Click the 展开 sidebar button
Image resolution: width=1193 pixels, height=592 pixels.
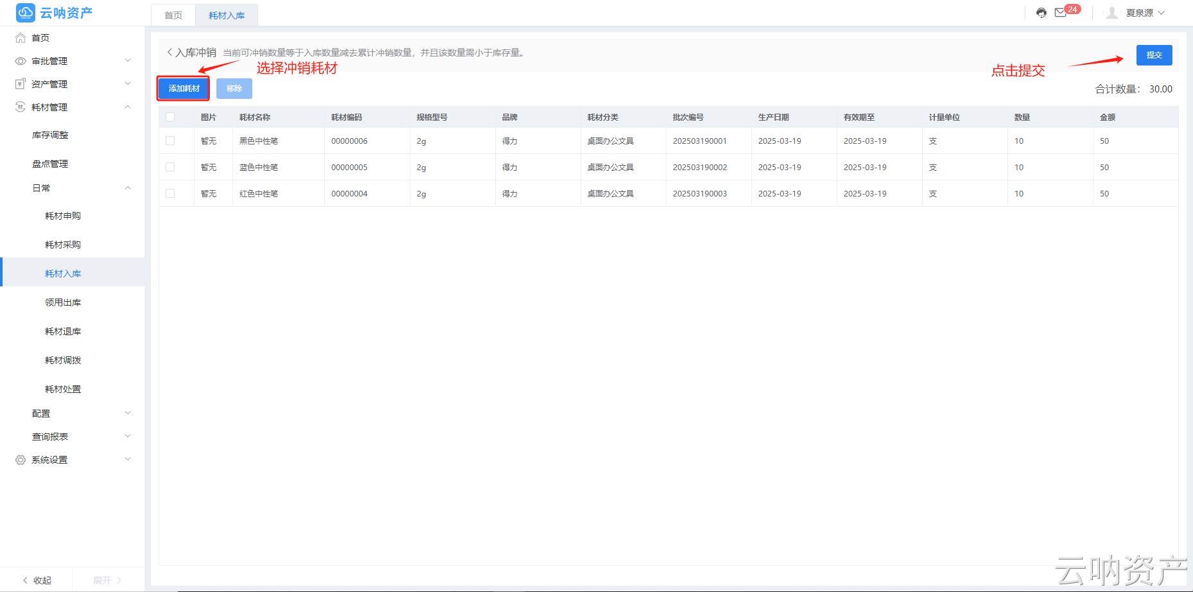(x=107, y=580)
